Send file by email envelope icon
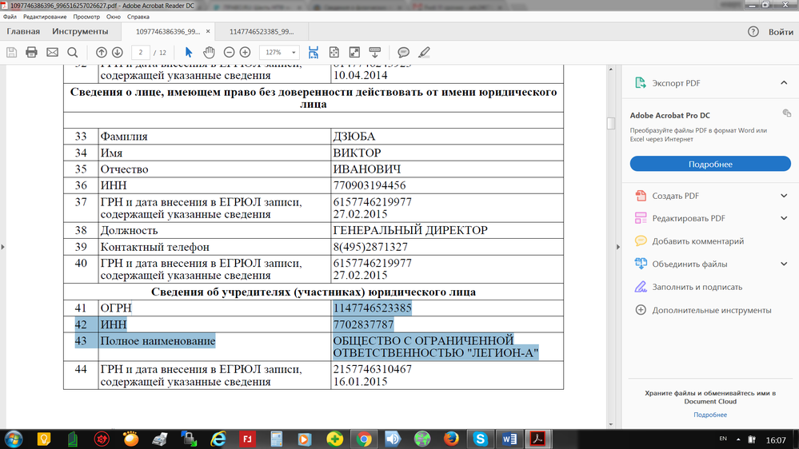The width and height of the screenshot is (799, 449). tap(53, 53)
